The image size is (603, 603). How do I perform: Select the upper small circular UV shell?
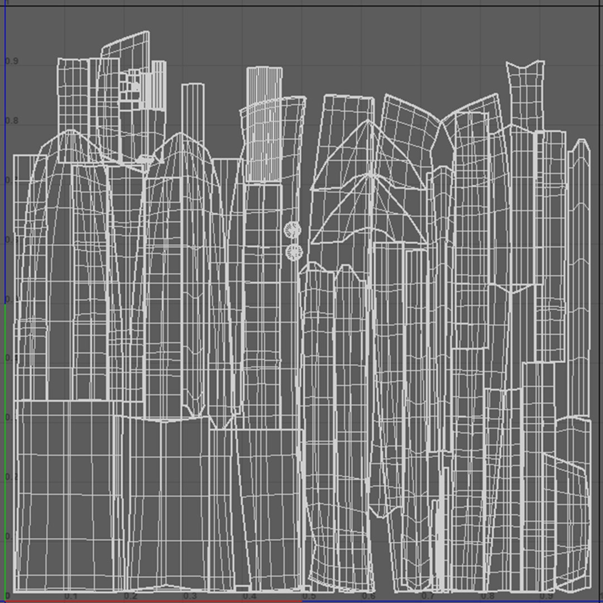click(x=292, y=230)
